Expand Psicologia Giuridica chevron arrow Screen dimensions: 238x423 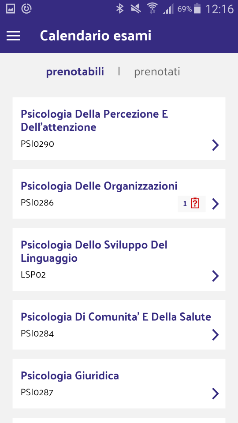[215, 393]
